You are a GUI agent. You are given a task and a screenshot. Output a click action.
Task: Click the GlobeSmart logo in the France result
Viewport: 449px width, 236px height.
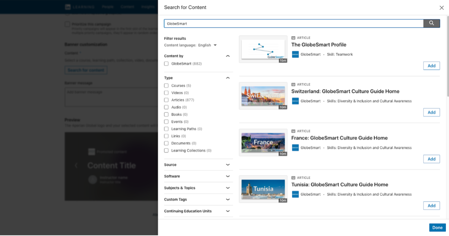[295, 148]
